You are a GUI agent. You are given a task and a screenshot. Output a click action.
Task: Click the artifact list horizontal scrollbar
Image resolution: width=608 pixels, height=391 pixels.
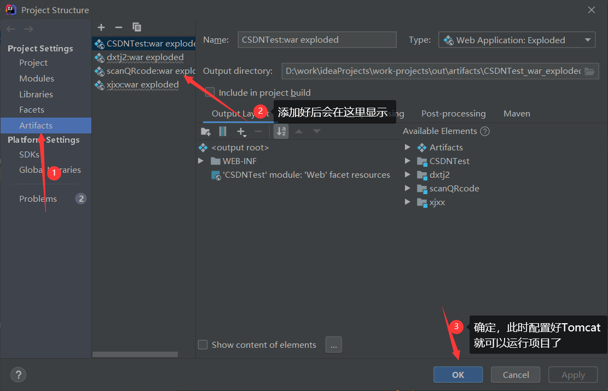click(135, 354)
